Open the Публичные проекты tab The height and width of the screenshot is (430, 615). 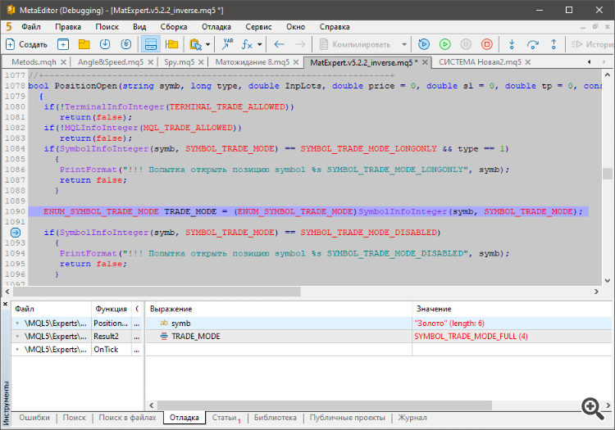(348, 418)
